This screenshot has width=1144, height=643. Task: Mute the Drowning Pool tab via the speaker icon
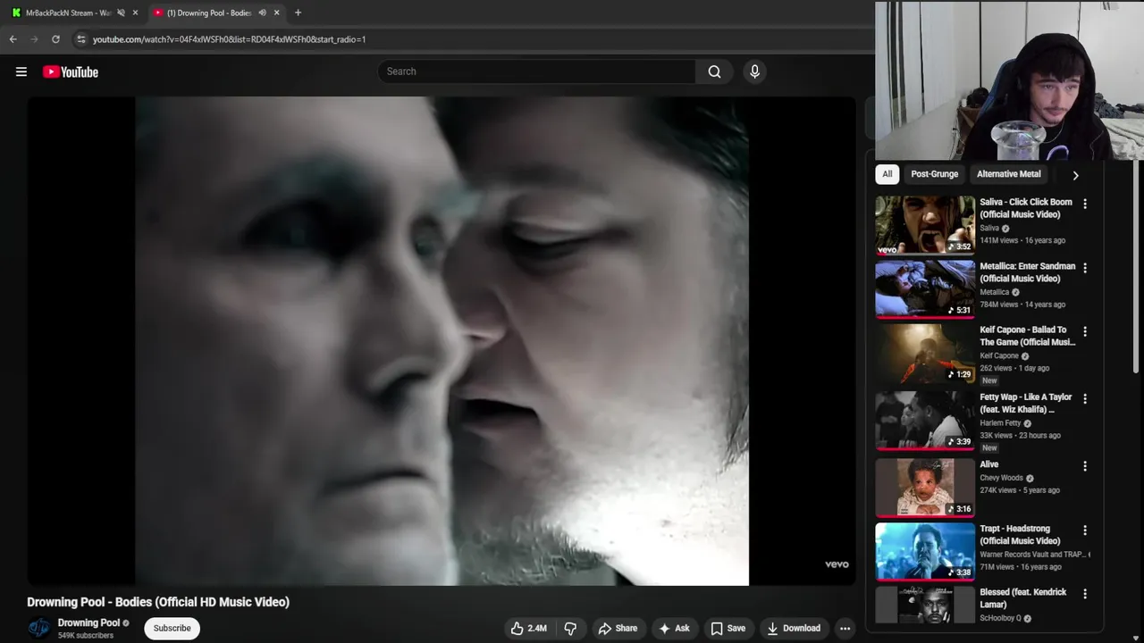[262, 13]
